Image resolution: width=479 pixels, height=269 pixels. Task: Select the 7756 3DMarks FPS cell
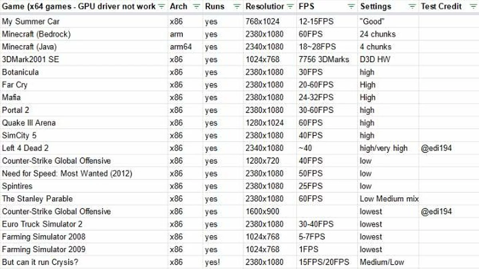click(x=324, y=59)
